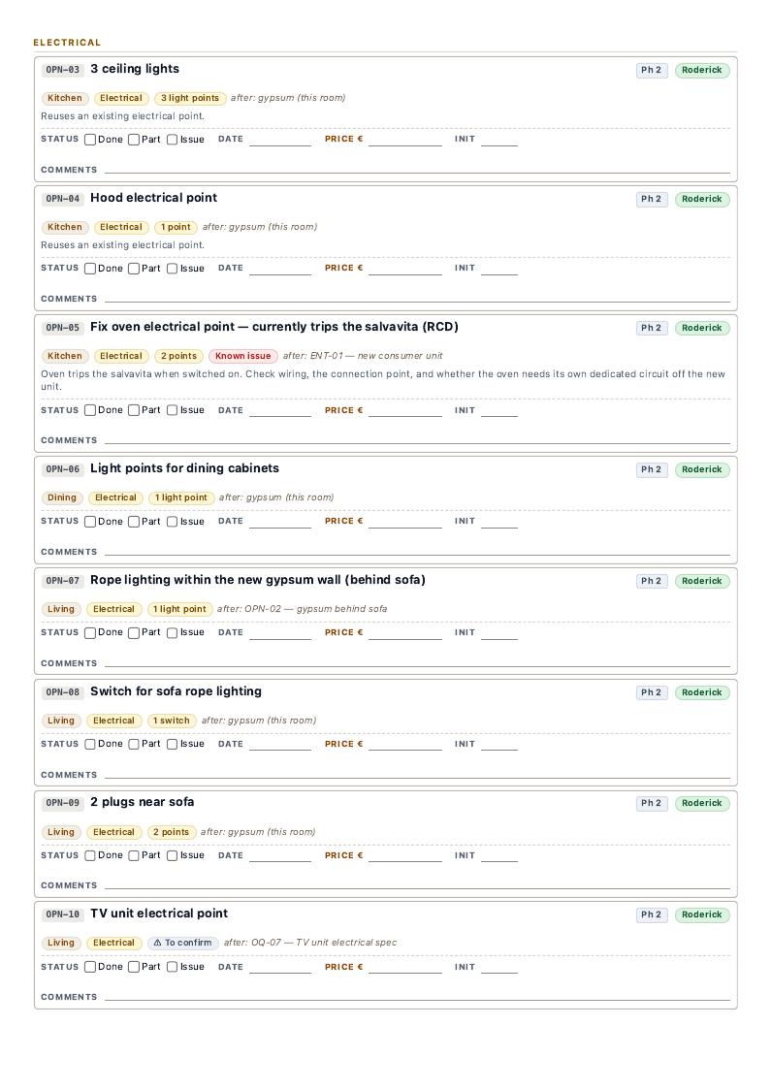Click the To confirm warning tag on OPN-10
771x1090 pixels.
click(182, 944)
